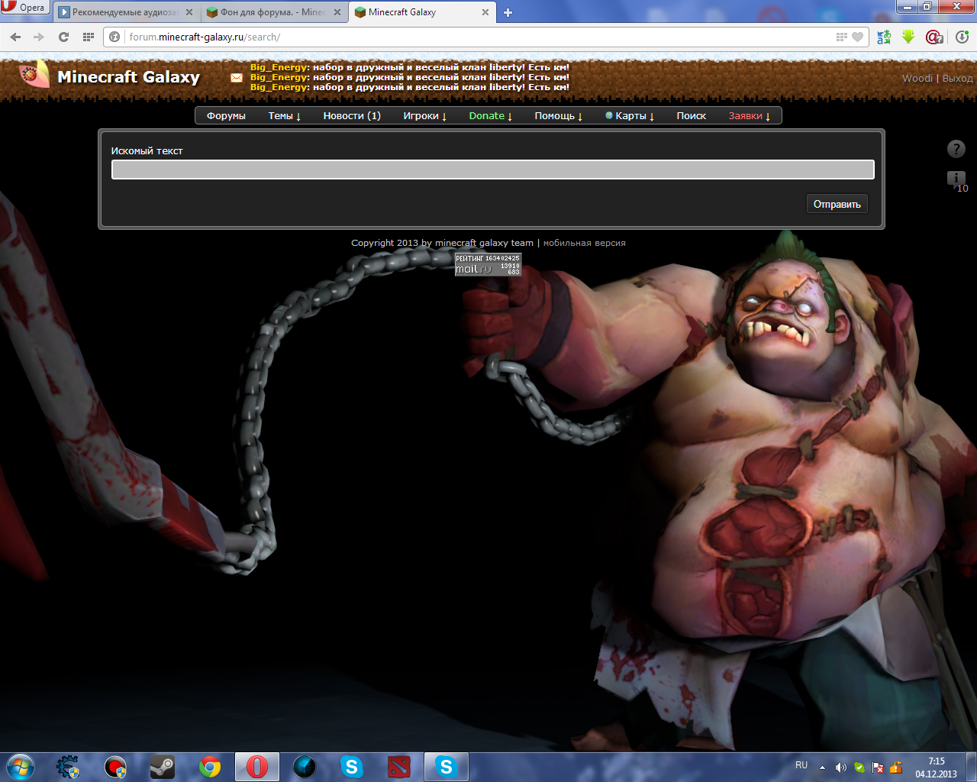Screen dimensions: 977x782
Task: Open the Opera downloads icon
Action: (962, 37)
